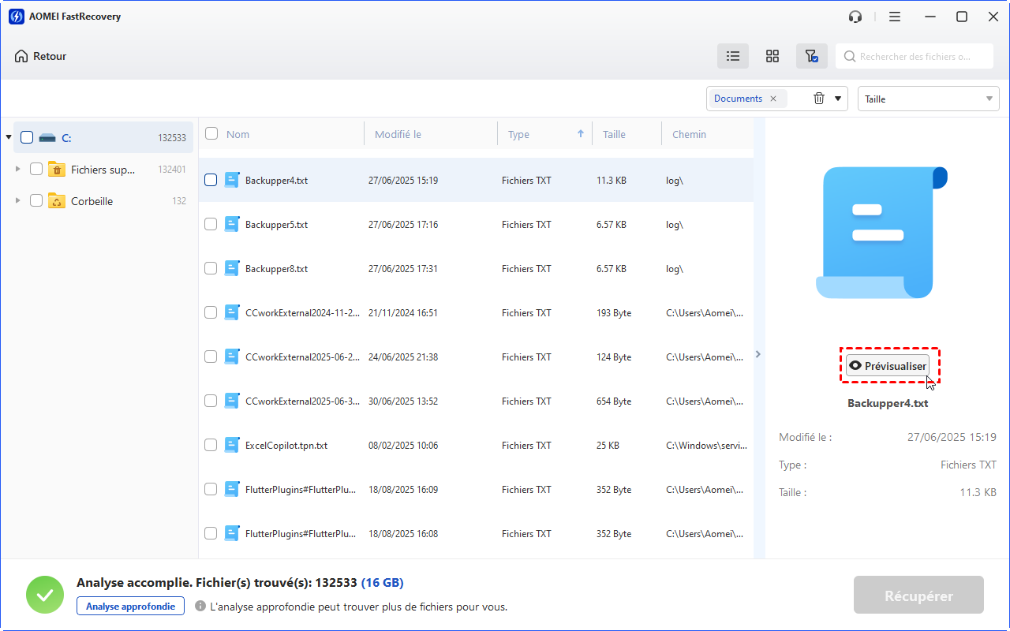Select the Backupper5.txt file name

point(276,225)
